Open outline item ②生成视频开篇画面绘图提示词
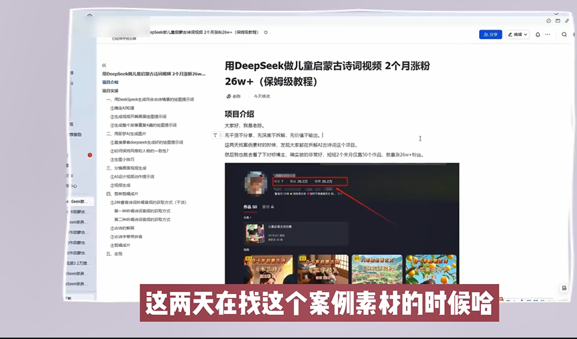 pos(138,116)
